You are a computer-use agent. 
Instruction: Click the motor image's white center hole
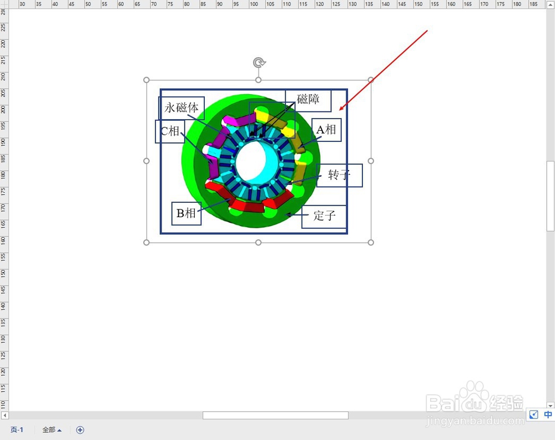[252, 162]
